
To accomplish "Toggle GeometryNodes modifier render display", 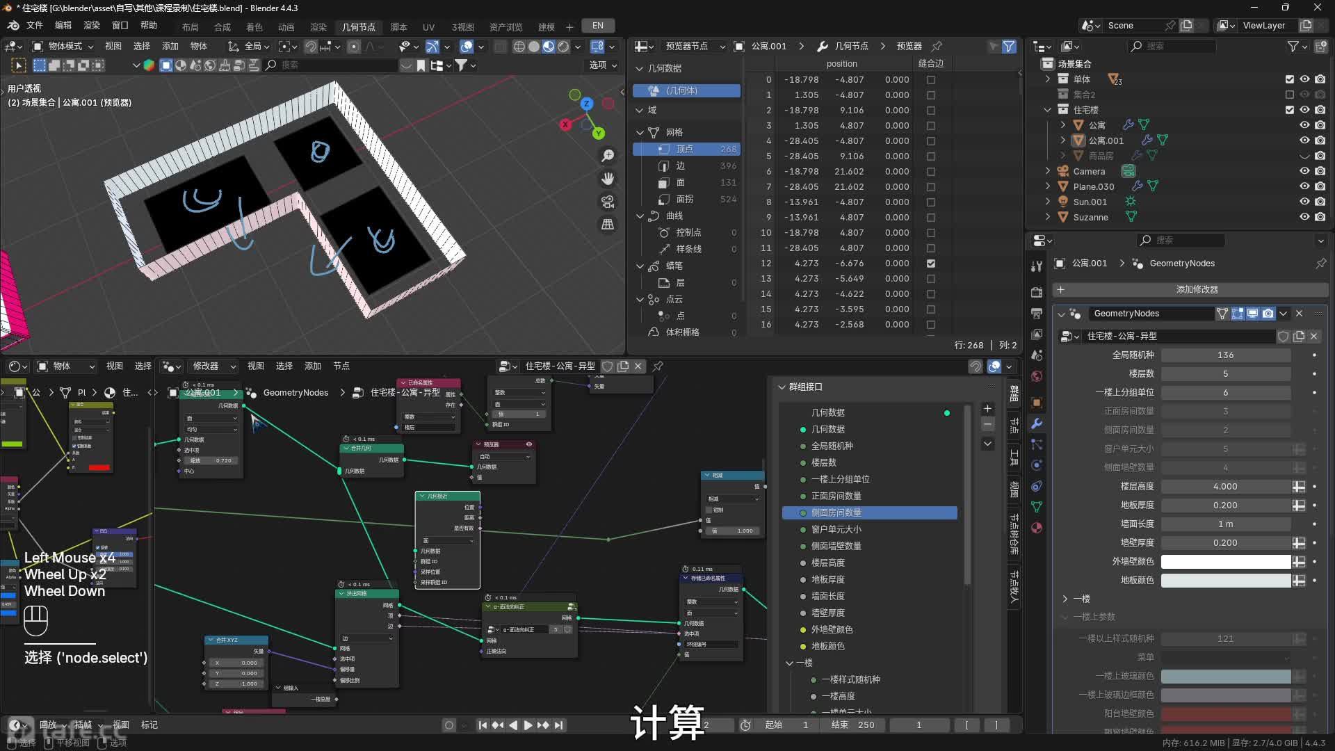I will [1268, 314].
